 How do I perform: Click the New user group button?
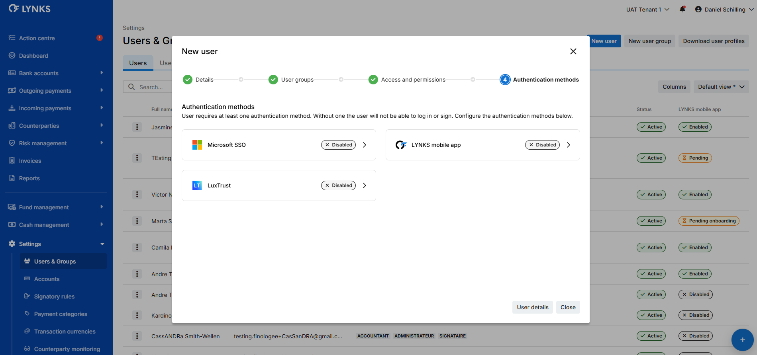[650, 41]
